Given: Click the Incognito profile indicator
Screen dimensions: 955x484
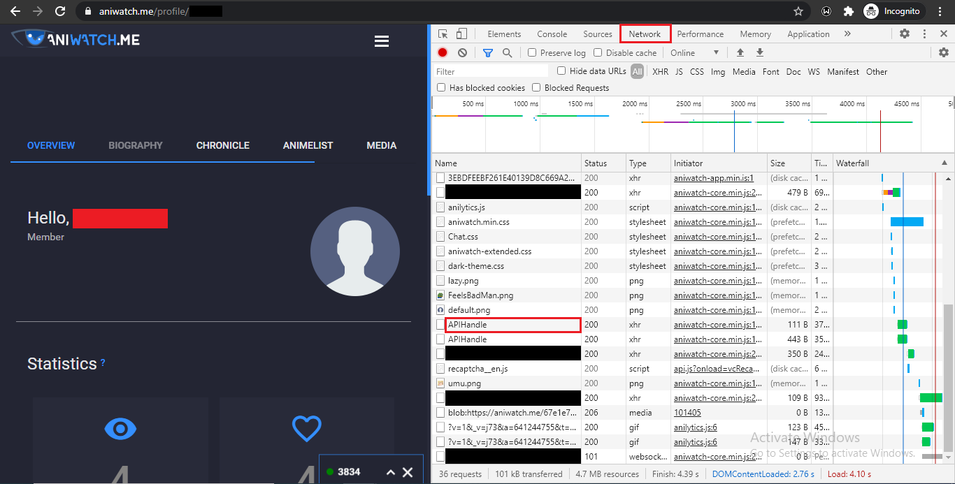Looking at the screenshot, I should coord(892,11).
